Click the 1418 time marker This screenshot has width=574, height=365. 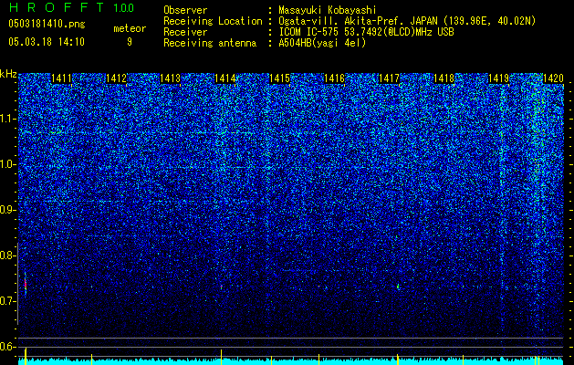[444, 78]
